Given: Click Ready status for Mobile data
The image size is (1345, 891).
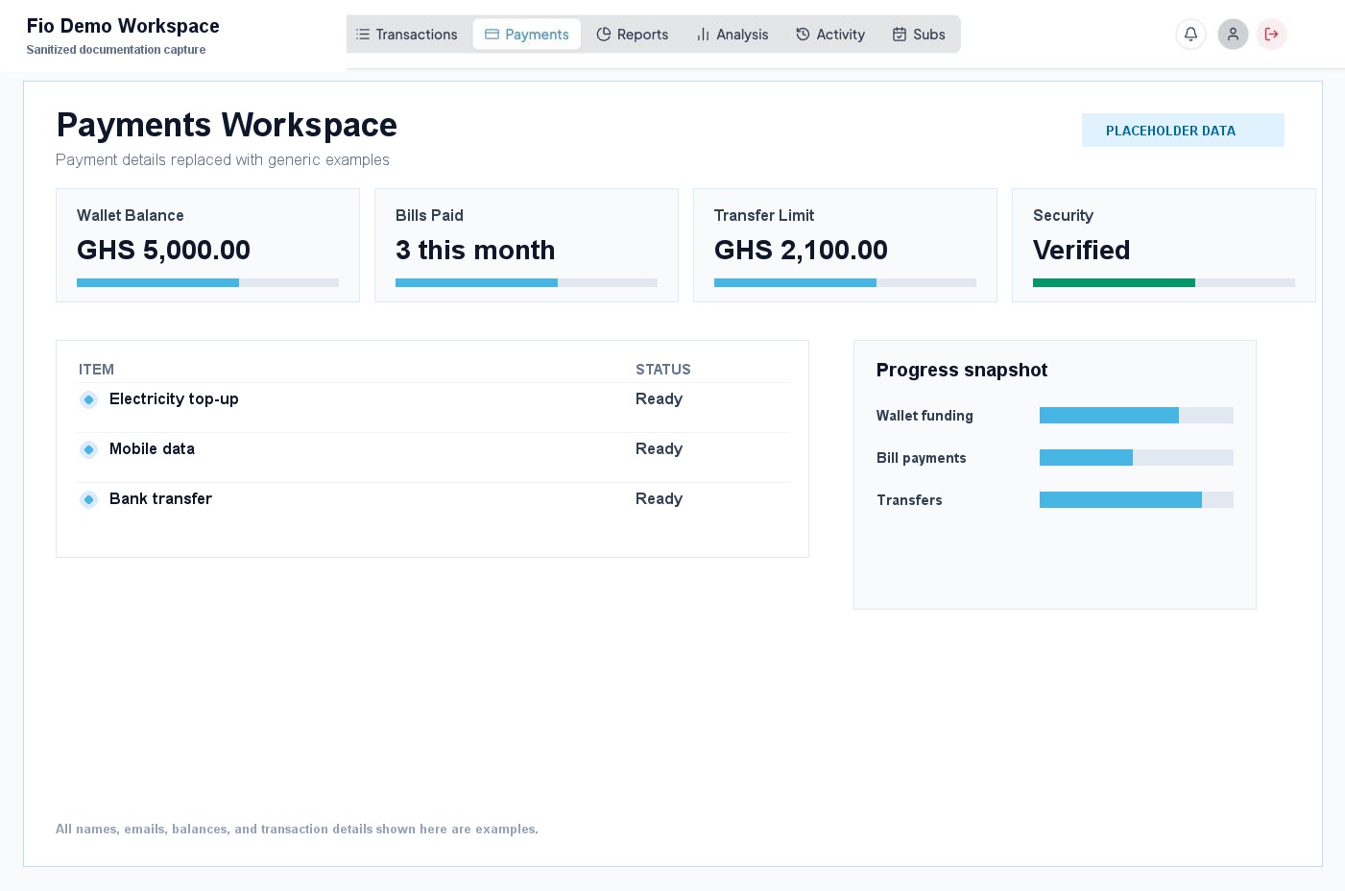Looking at the screenshot, I should pyautogui.click(x=659, y=449).
